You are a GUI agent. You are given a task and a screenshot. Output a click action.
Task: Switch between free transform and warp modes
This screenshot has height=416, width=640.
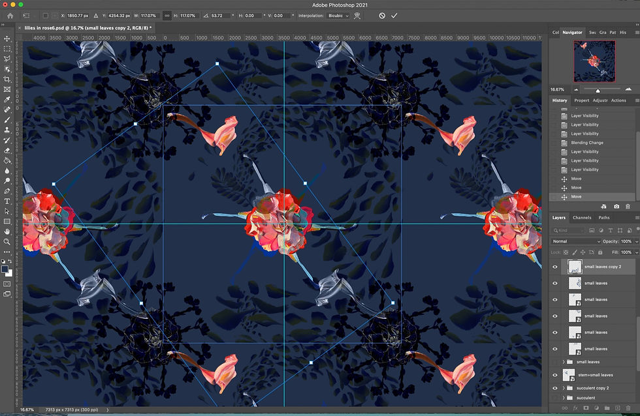(x=357, y=16)
